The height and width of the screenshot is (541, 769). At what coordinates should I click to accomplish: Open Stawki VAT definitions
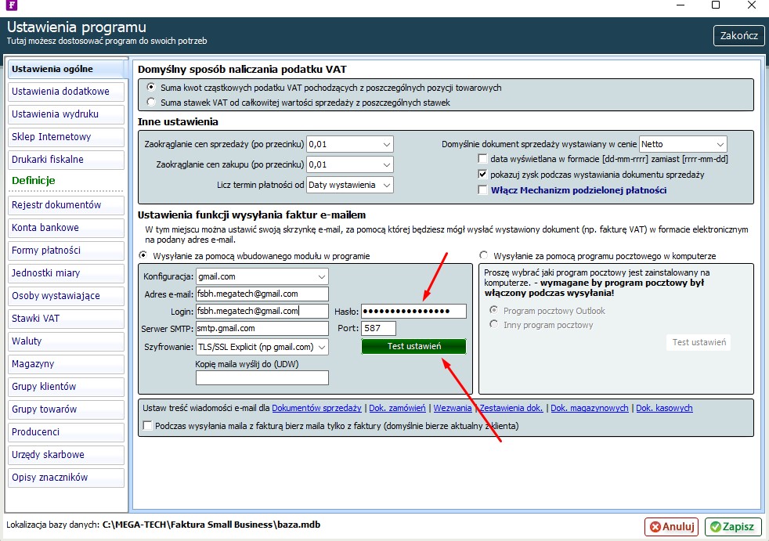(x=66, y=319)
